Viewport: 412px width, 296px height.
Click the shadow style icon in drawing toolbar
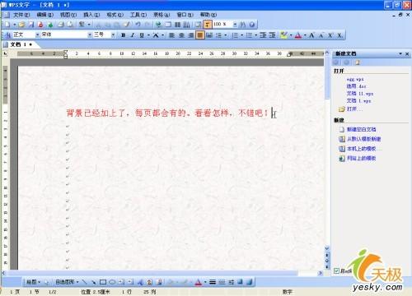(240, 282)
